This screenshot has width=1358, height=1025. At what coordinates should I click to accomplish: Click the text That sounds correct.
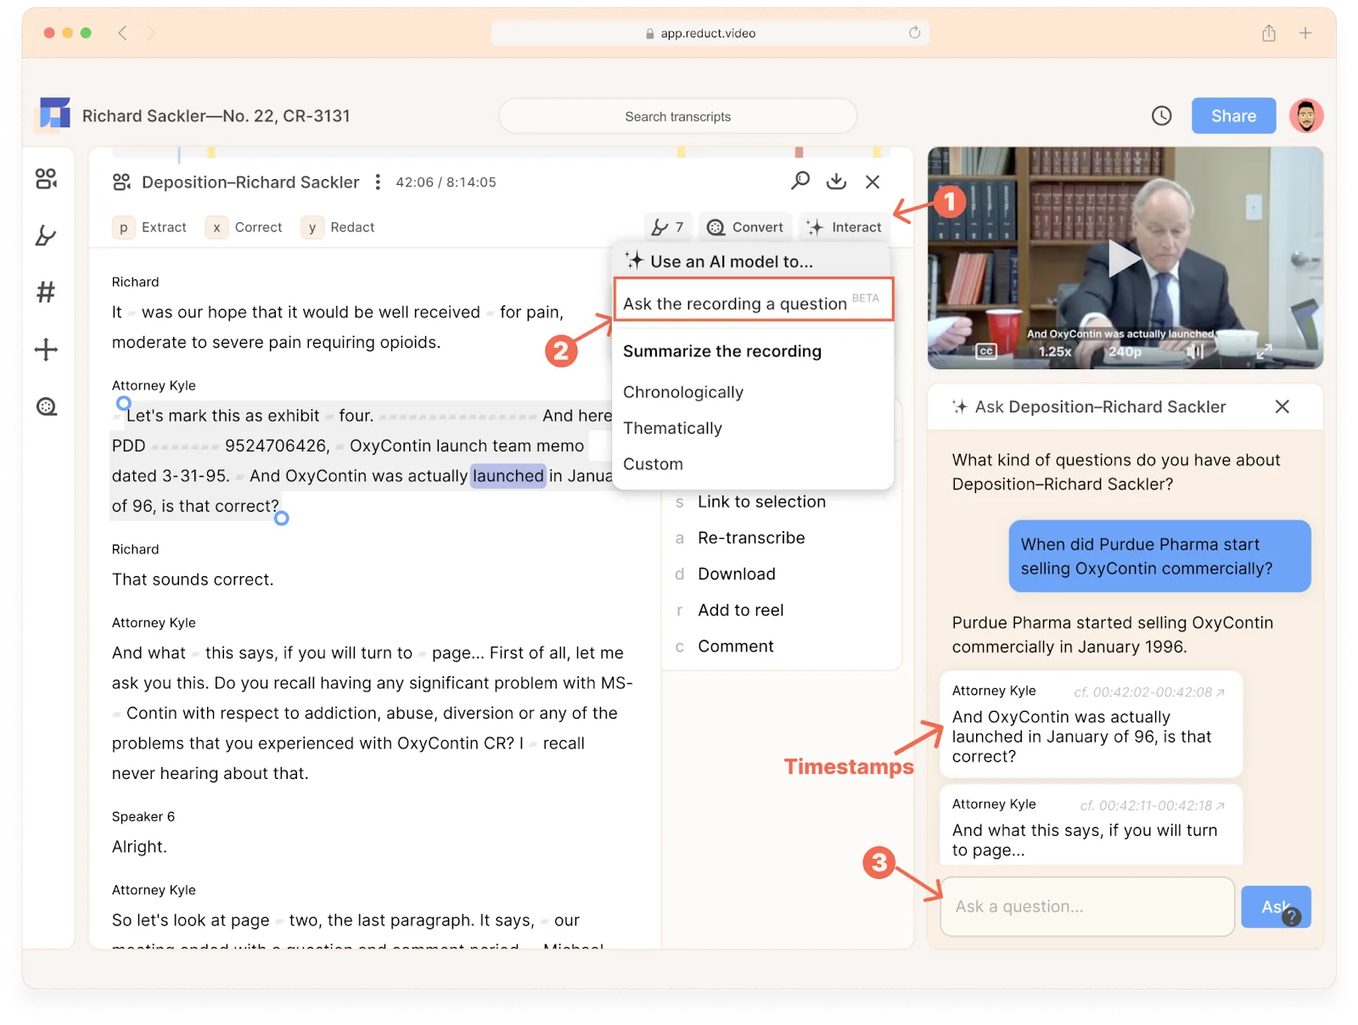(x=193, y=580)
